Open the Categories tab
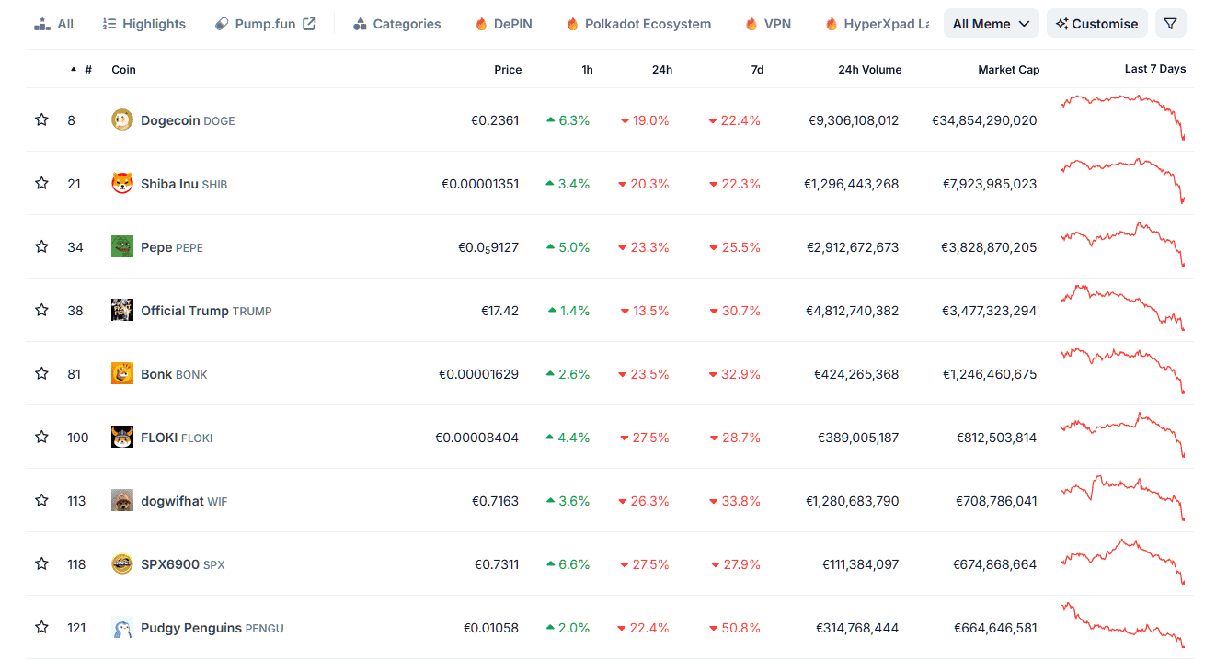This screenshot has width=1216, height=660. click(396, 24)
